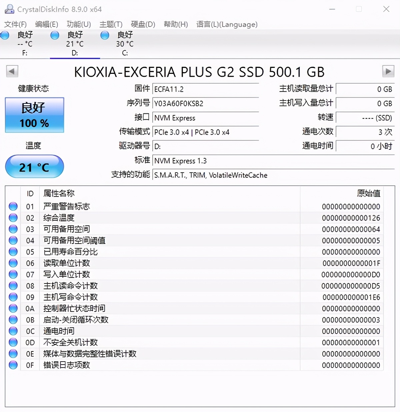Open the 硬盘(D) menu
This screenshot has width=400, height=412.
coord(143,24)
